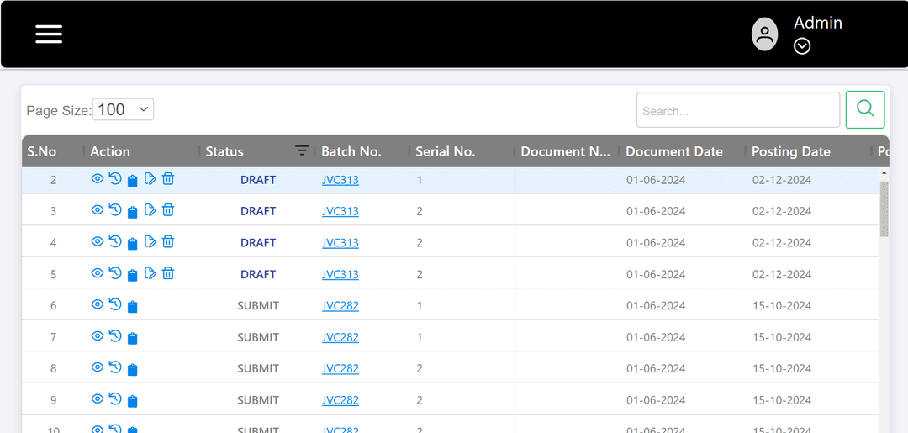View row 2 using the eye icon
Viewport: 908px width, 433px height.
98,178
